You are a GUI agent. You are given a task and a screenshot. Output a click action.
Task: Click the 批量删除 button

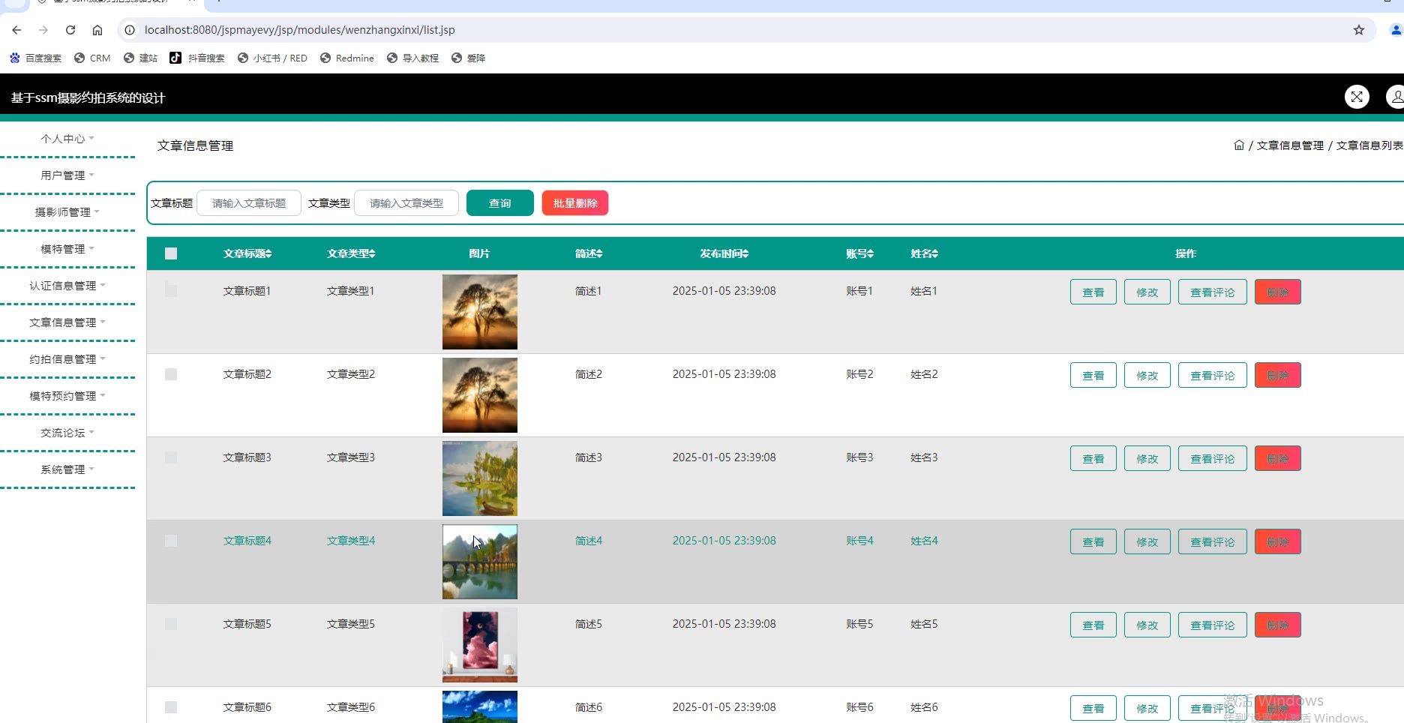tap(575, 203)
